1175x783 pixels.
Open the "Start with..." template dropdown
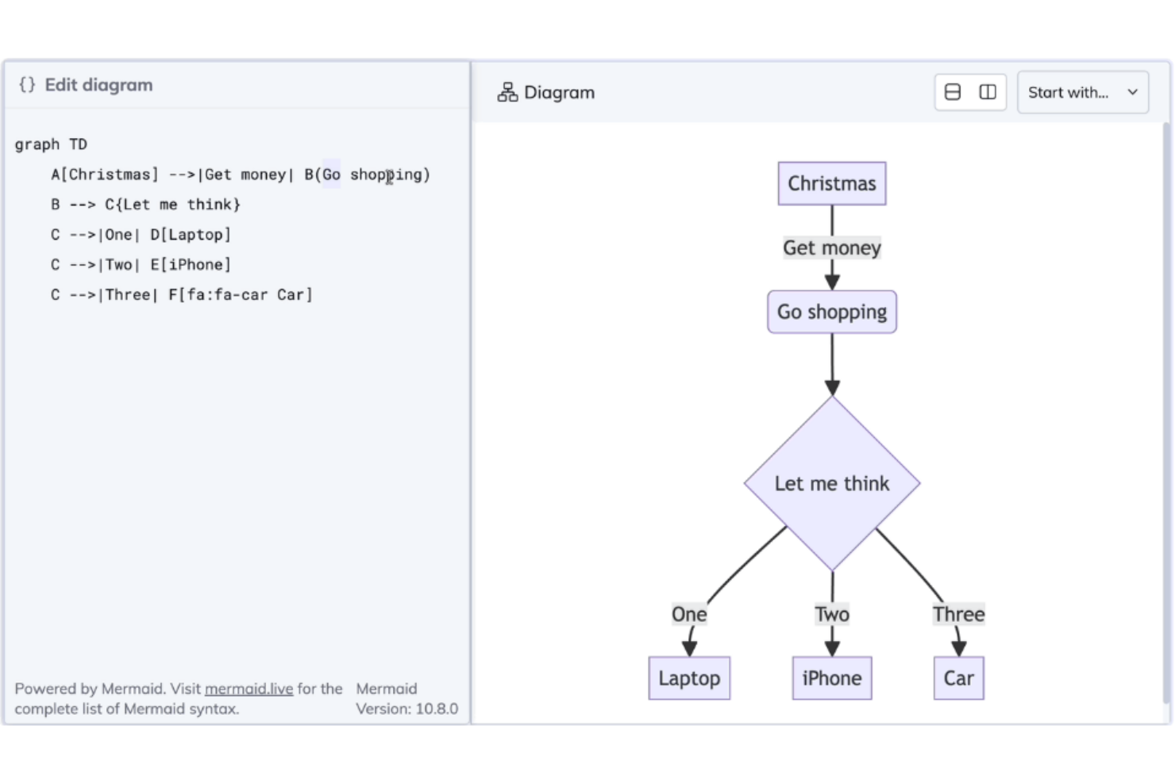tap(1069, 93)
